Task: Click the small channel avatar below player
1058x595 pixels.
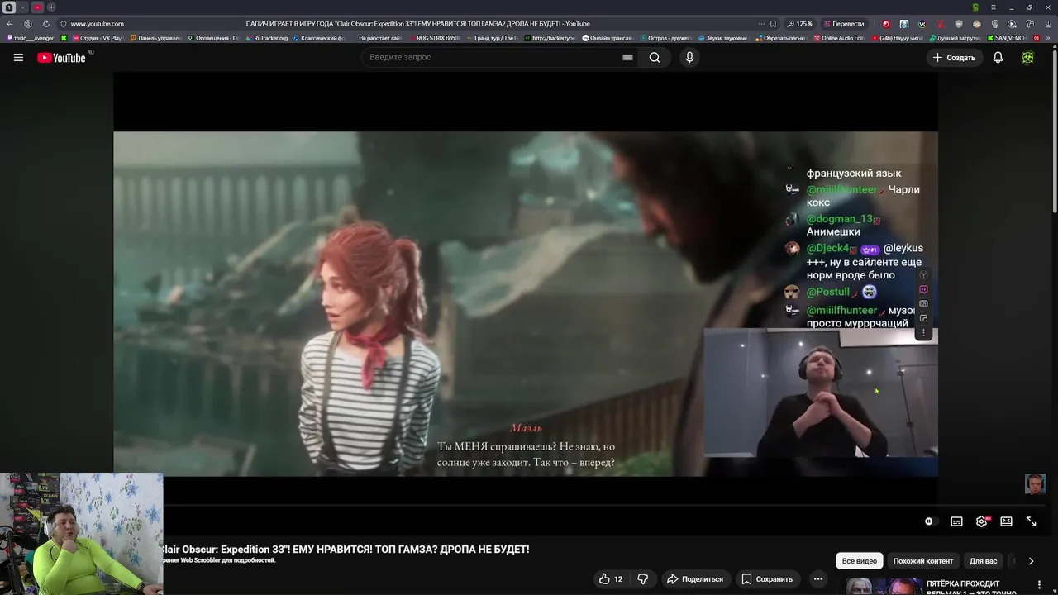Action: point(1035,484)
